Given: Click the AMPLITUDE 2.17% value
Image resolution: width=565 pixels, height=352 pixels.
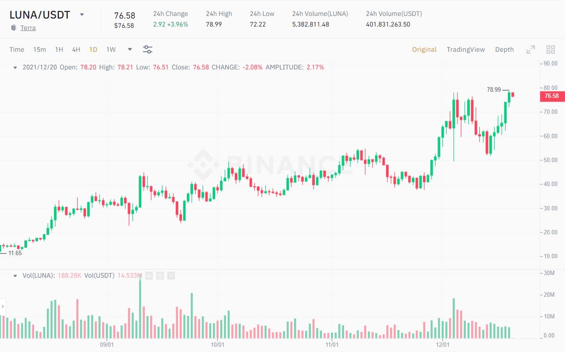Looking at the screenshot, I should (x=315, y=68).
